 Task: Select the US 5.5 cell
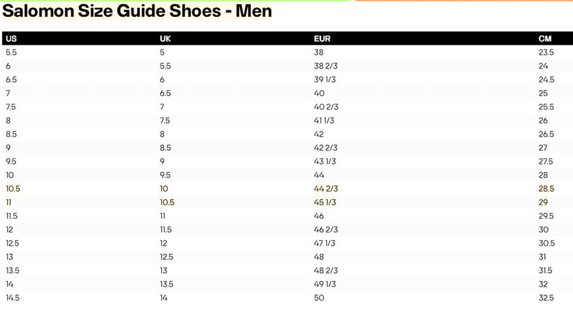(11, 52)
